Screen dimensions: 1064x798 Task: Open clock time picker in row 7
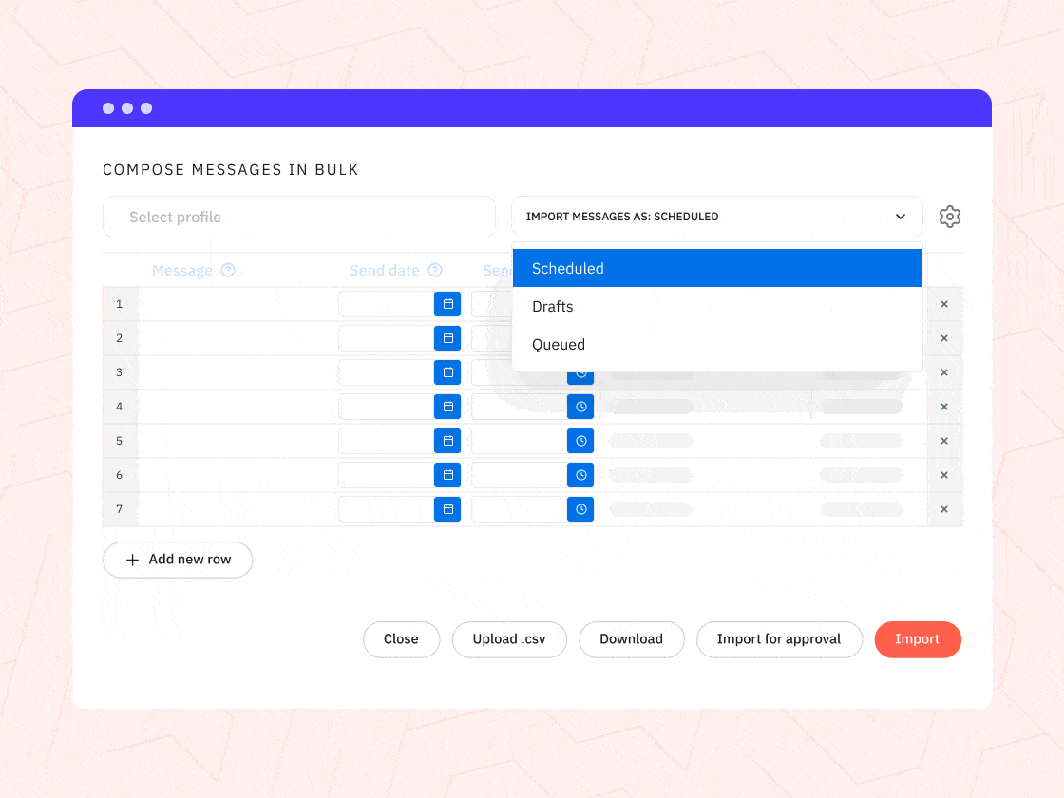tap(580, 509)
